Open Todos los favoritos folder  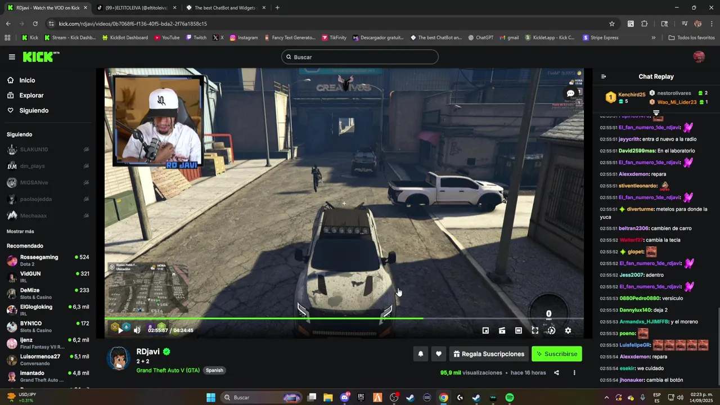[x=691, y=38]
